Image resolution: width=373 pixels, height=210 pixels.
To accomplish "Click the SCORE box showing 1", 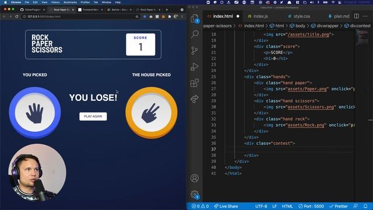I will [x=140, y=44].
